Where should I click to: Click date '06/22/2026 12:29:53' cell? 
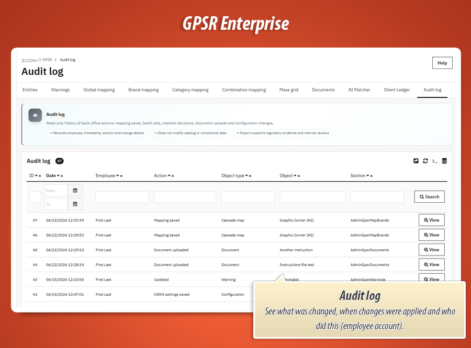tap(65, 235)
